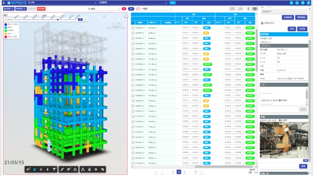Go to page 4 in pagination
Viewport: 313px width, 176px height.
[173, 172]
